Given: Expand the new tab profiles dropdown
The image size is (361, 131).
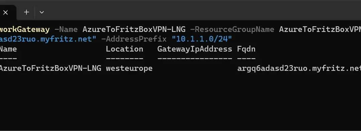Looking at the screenshot, I should click(x=42, y=12).
